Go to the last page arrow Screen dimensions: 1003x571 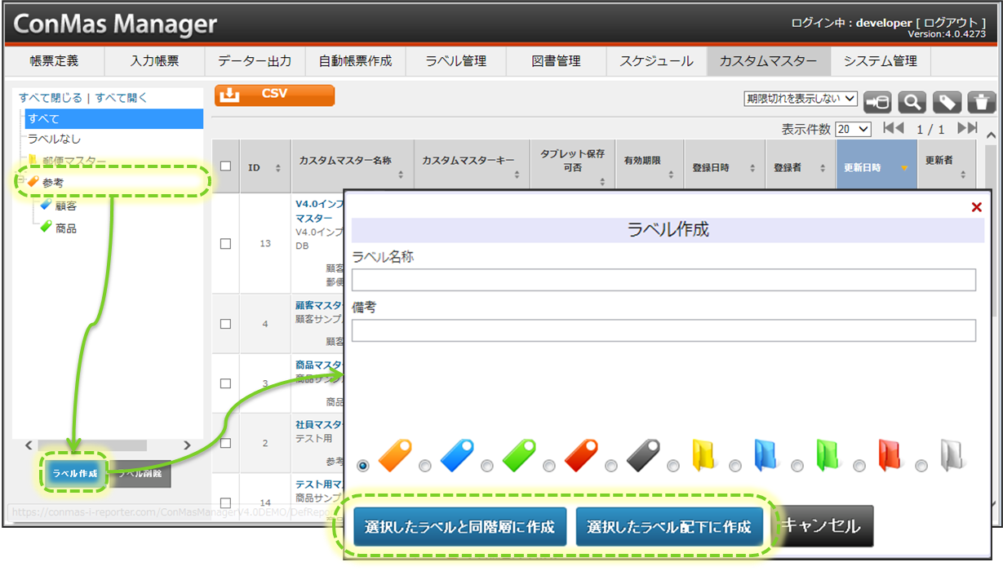point(966,128)
